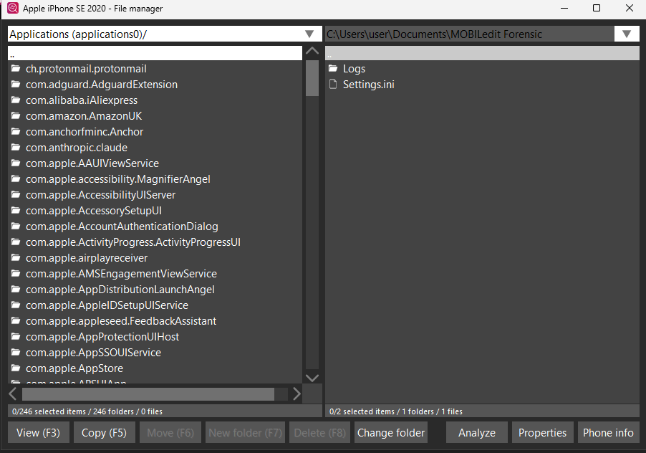The width and height of the screenshot is (646, 453).
Task: Click folder icon beside com.anchorfminc.Anchor
Action: click(16, 131)
